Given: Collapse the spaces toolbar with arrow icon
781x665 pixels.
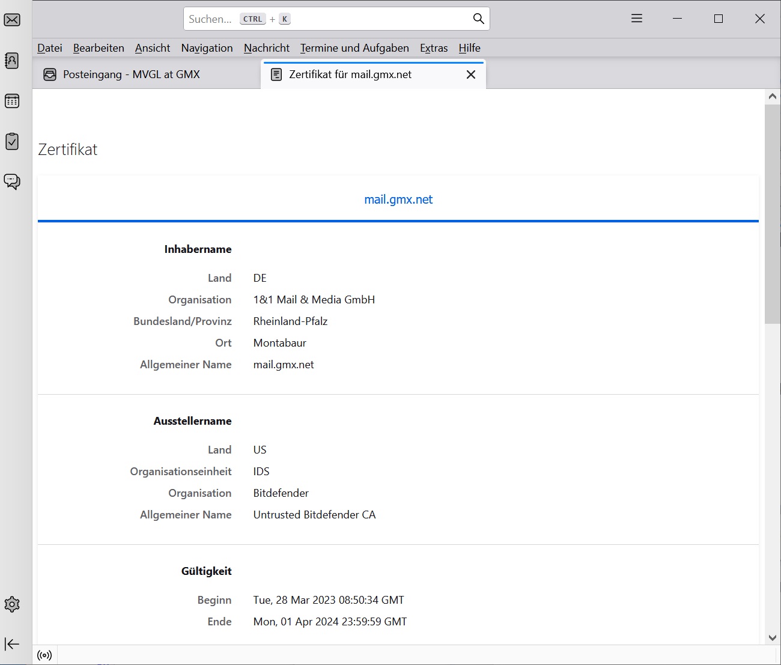Looking at the screenshot, I should pyautogui.click(x=12, y=644).
